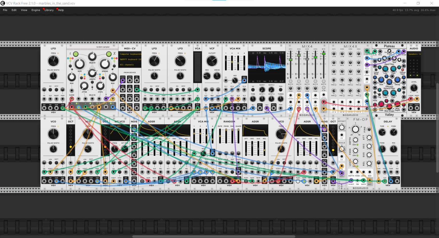
Task: Toggle the master MIX mute on MIX4
Action: click(324, 81)
